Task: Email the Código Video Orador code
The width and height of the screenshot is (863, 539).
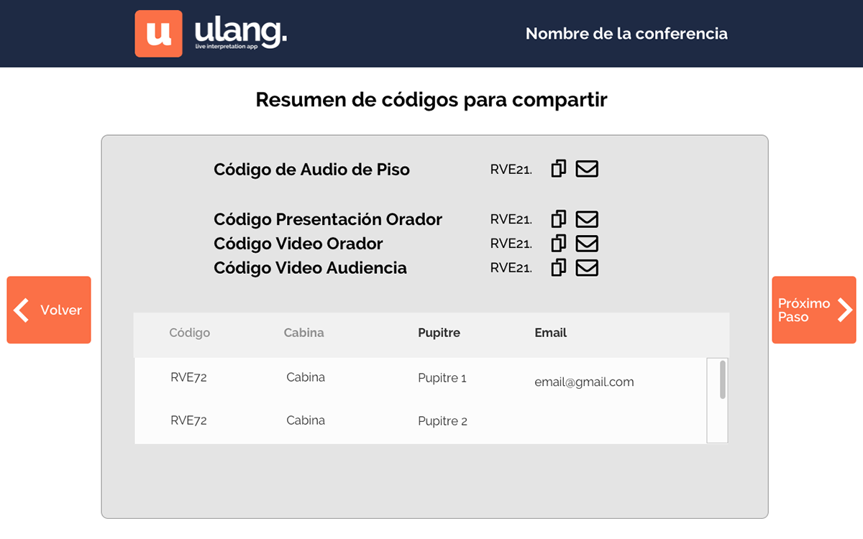Action: pos(587,244)
